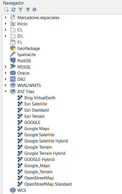Click the Navegador panel title
Image resolution: width=122 pixels, height=194 pixels.
13,3
